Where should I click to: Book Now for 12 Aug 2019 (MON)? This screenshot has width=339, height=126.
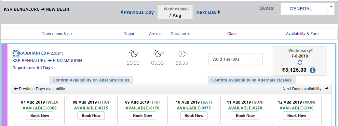(x=297, y=116)
